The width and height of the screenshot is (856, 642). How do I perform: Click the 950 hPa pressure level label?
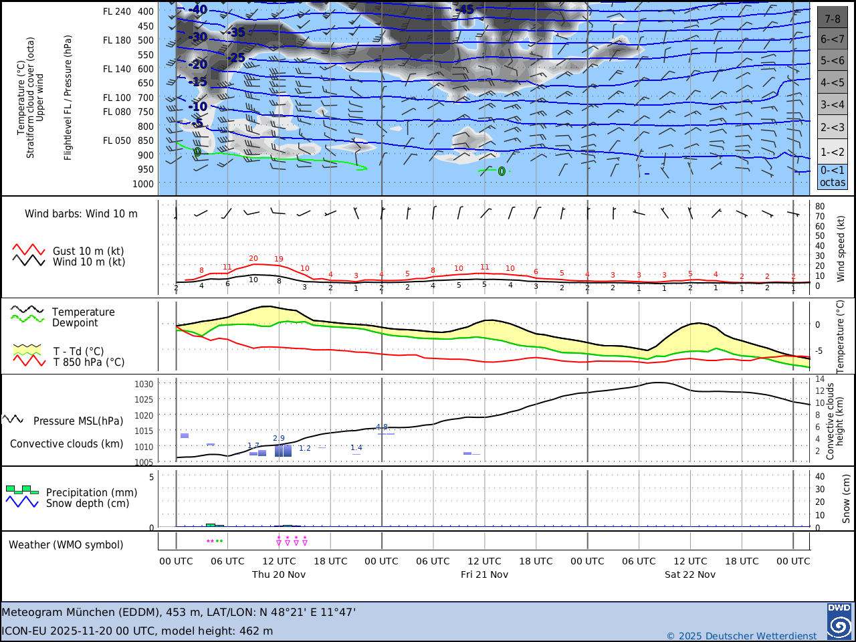click(x=146, y=169)
